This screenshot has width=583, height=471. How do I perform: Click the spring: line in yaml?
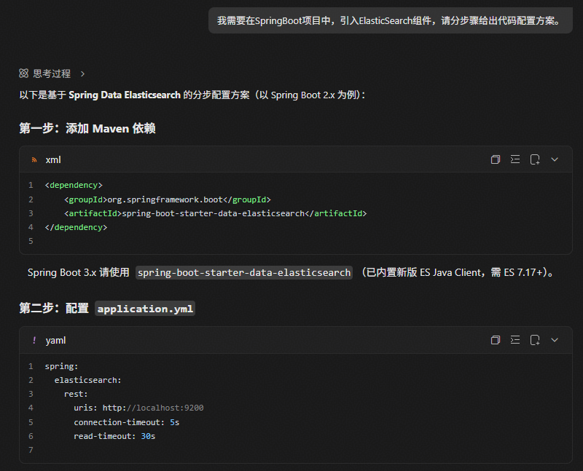coord(61,366)
